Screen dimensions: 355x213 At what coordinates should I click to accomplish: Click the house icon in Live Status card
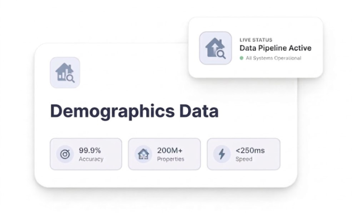click(215, 48)
